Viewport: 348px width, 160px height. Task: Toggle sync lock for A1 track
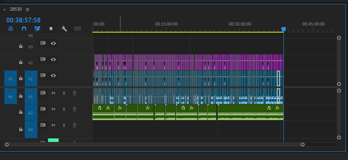[x=43, y=93]
